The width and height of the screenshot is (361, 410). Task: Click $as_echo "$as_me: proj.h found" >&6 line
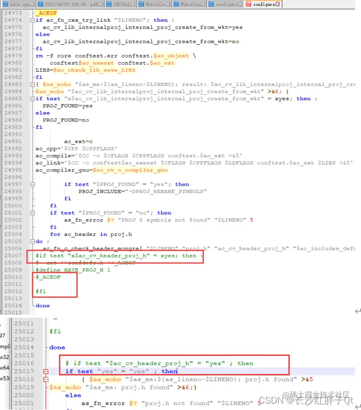[123, 387]
